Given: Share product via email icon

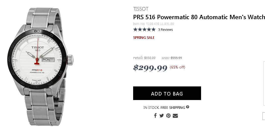Looking at the screenshot, I should pos(175,116).
